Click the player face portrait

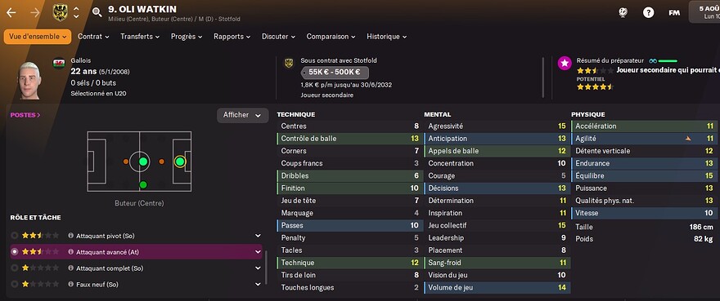coord(31,80)
